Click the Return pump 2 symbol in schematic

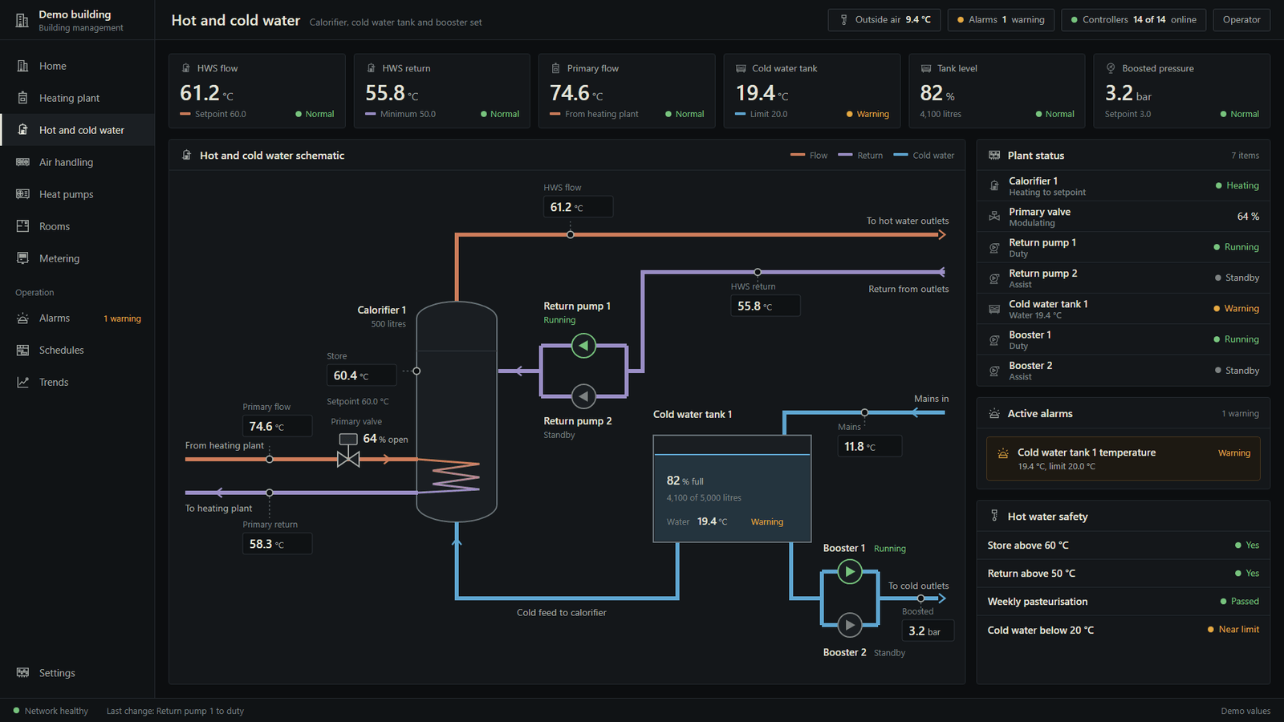pos(583,396)
